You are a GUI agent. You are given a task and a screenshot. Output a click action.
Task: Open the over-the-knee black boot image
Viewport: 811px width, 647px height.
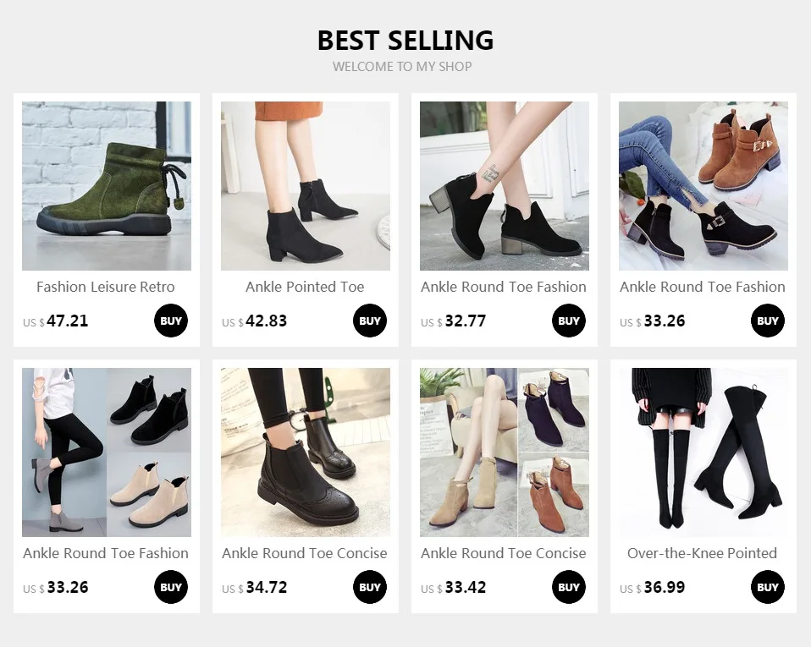point(703,452)
